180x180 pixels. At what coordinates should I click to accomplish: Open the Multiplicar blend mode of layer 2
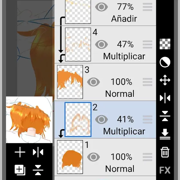(124, 131)
